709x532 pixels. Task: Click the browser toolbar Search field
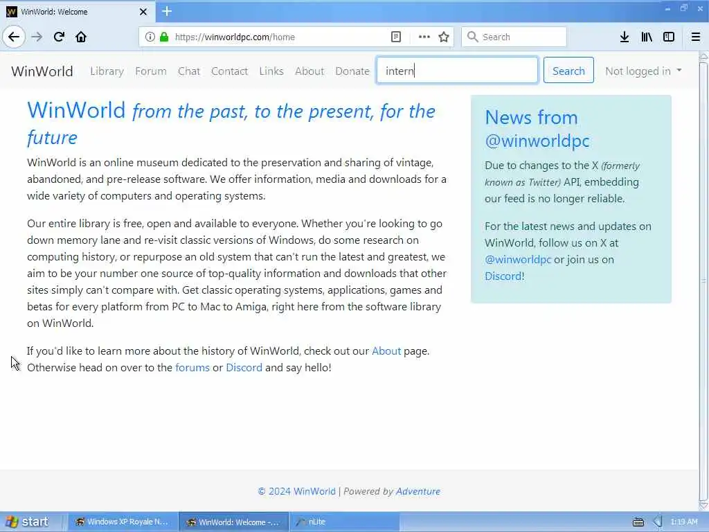(514, 37)
